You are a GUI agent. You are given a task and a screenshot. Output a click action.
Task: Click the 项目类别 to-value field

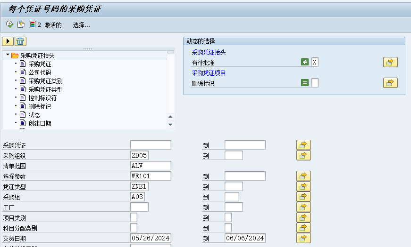click(x=228, y=217)
